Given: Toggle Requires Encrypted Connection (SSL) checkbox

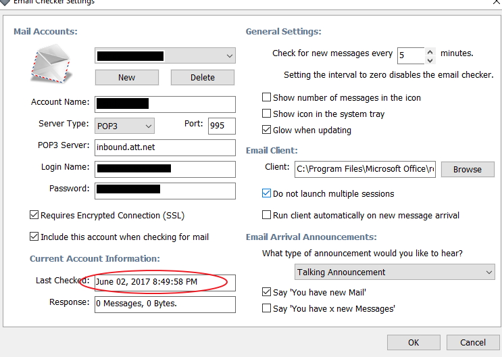Looking at the screenshot, I should (34, 216).
